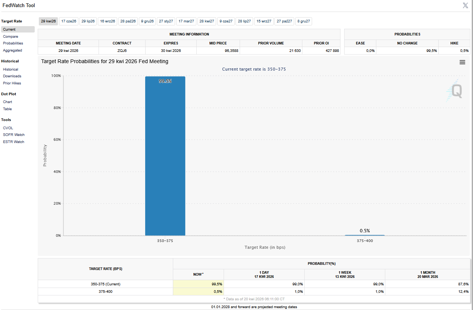The width and height of the screenshot is (473, 310).
Task: Click the Current item under Target Rate
Action: click(9, 30)
